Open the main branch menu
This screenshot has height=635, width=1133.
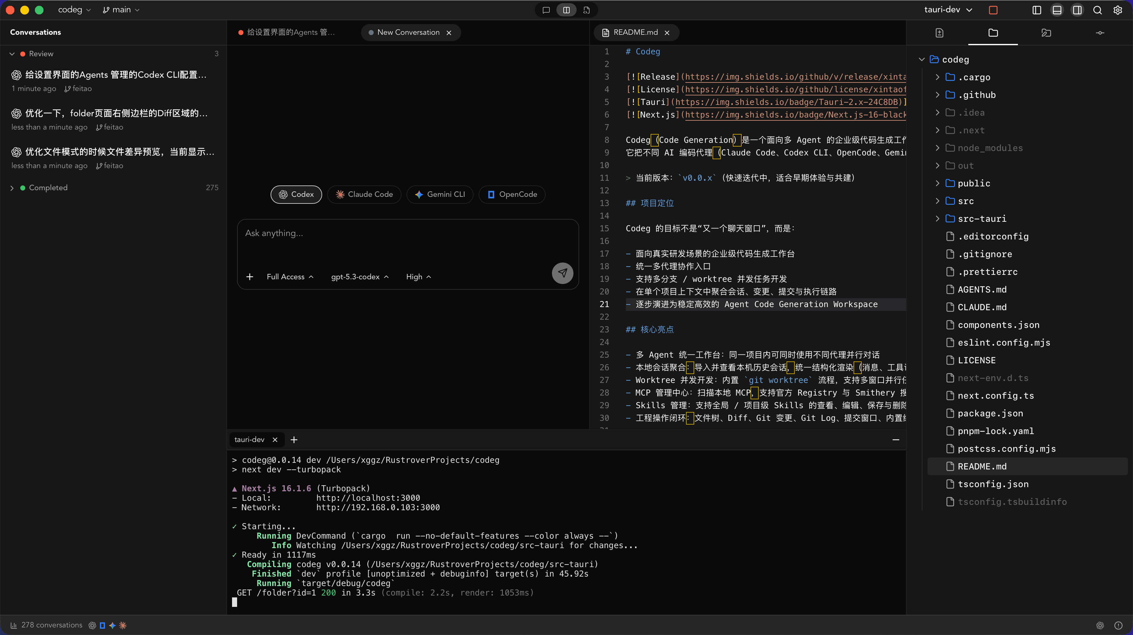[121, 9]
